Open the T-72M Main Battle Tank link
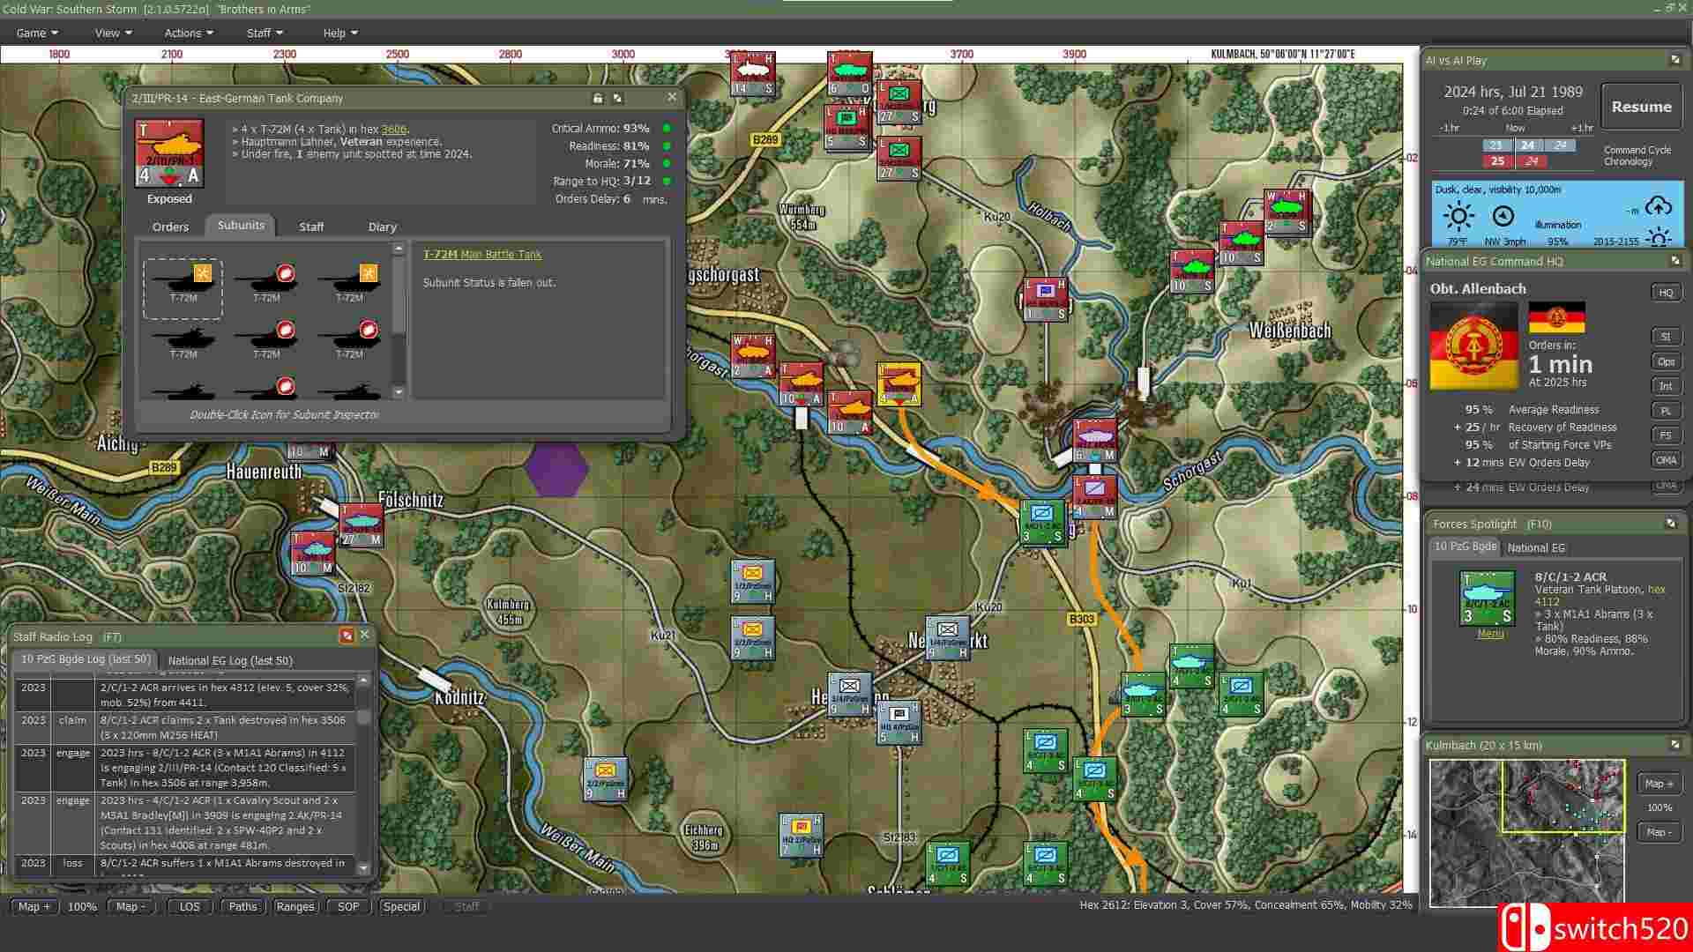This screenshot has width=1693, height=952. coord(482,254)
